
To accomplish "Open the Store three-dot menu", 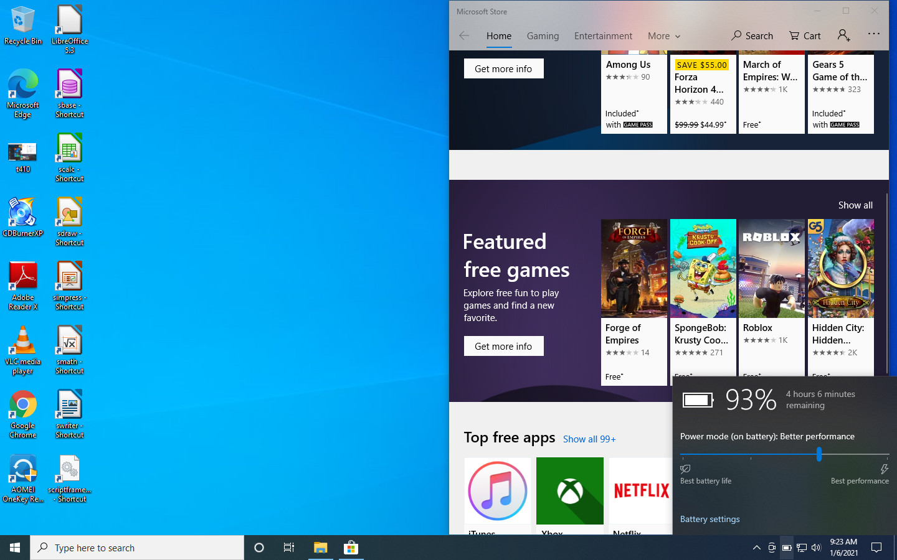I will point(874,34).
